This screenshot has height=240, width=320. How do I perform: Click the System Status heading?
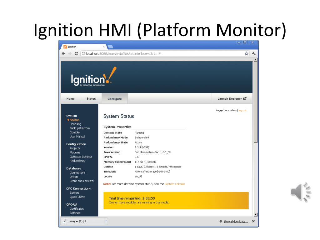pos(118,116)
